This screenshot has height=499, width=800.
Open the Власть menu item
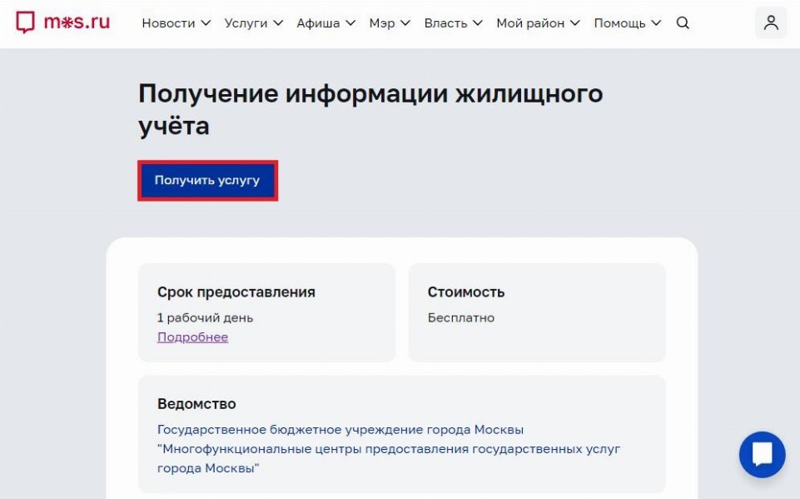[453, 23]
